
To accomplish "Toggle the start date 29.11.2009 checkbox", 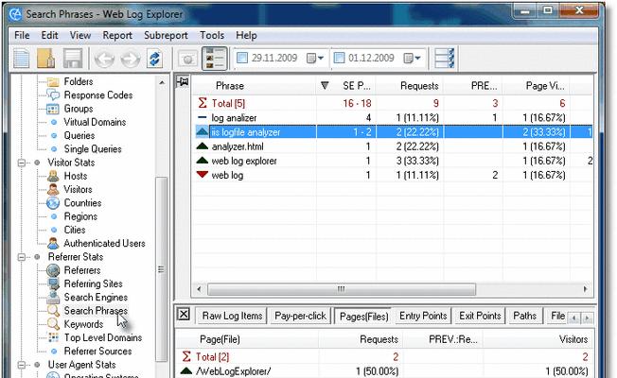I will click(242, 59).
